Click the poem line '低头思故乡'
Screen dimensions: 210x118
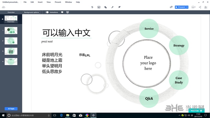[x=52, y=71]
